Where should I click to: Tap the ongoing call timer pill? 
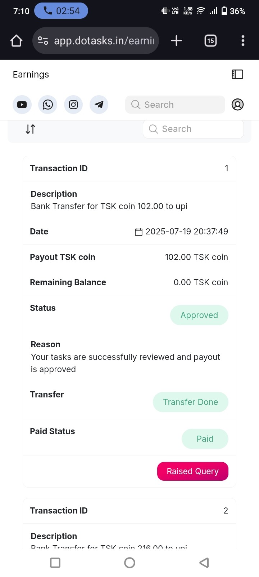tap(61, 11)
